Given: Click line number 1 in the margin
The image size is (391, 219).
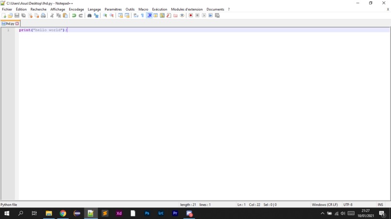Looking at the screenshot, I should (8, 30).
